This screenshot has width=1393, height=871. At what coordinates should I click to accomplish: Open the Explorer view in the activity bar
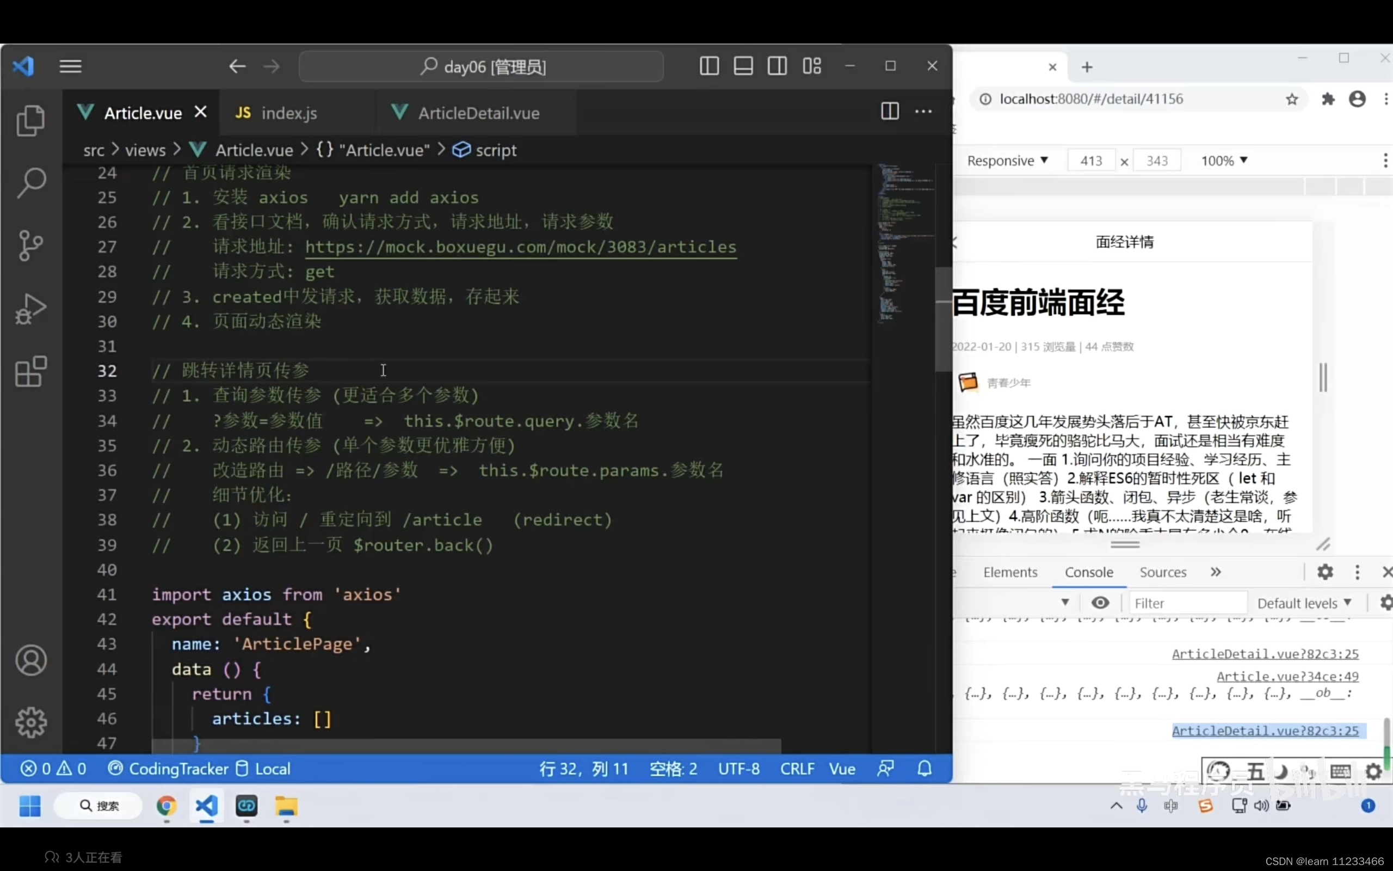[x=30, y=120]
